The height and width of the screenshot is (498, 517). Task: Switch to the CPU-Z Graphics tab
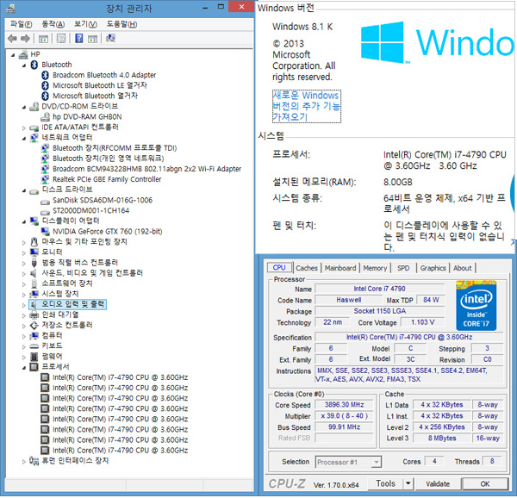[x=433, y=268]
